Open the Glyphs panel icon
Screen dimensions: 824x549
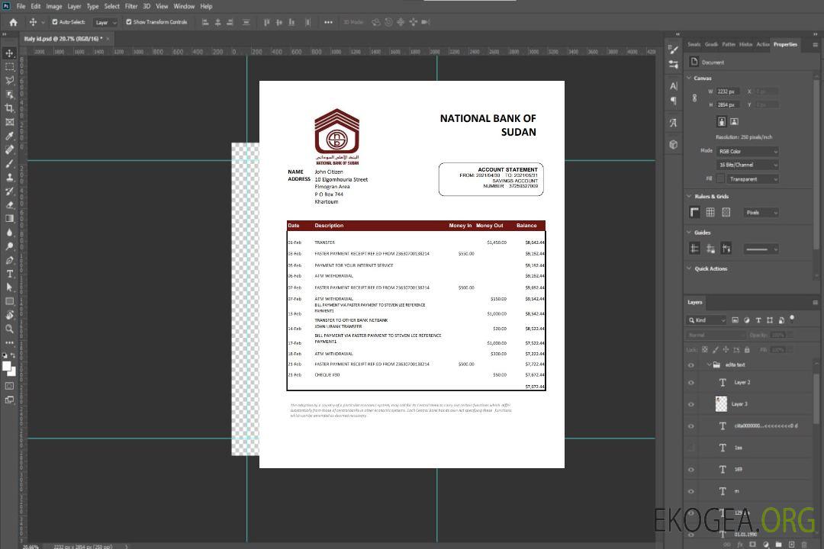(674, 123)
